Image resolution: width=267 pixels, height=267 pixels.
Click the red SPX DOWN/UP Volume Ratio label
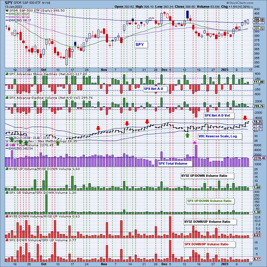pyautogui.click(x=210, y=244)
